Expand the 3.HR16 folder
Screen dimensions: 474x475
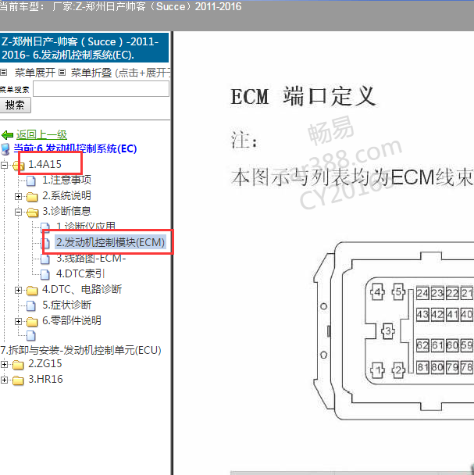pos(4,380)
